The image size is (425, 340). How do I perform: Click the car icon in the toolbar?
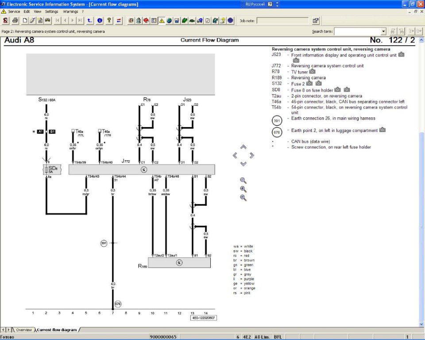(47, 20)
